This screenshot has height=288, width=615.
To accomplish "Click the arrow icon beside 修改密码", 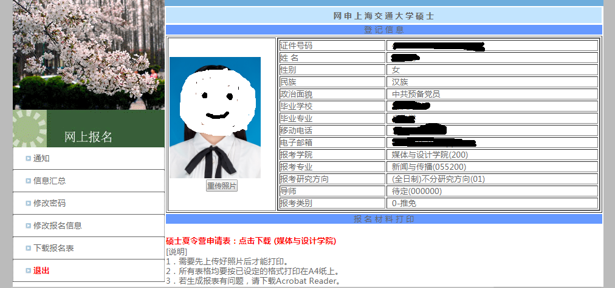I will coord(28,203).
